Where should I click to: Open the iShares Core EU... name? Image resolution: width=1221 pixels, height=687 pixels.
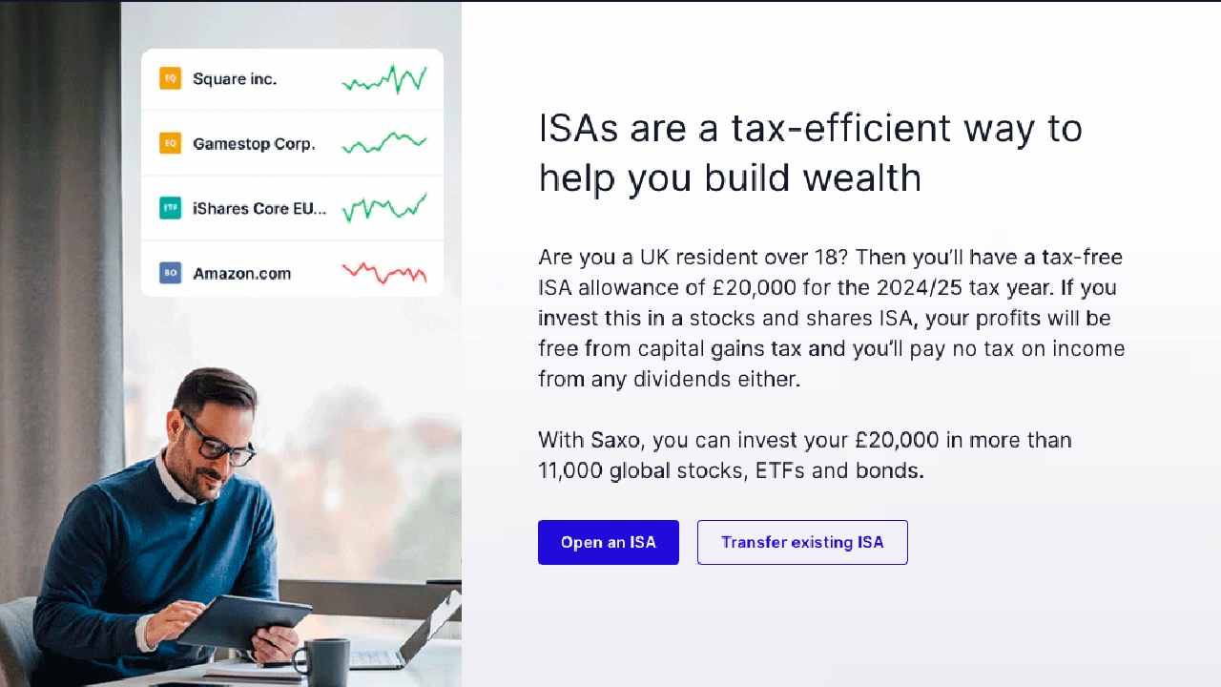coord(259,209)
